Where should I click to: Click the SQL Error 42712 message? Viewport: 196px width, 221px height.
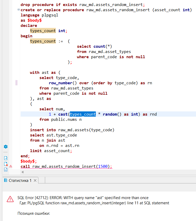click(x=83, y=198)
